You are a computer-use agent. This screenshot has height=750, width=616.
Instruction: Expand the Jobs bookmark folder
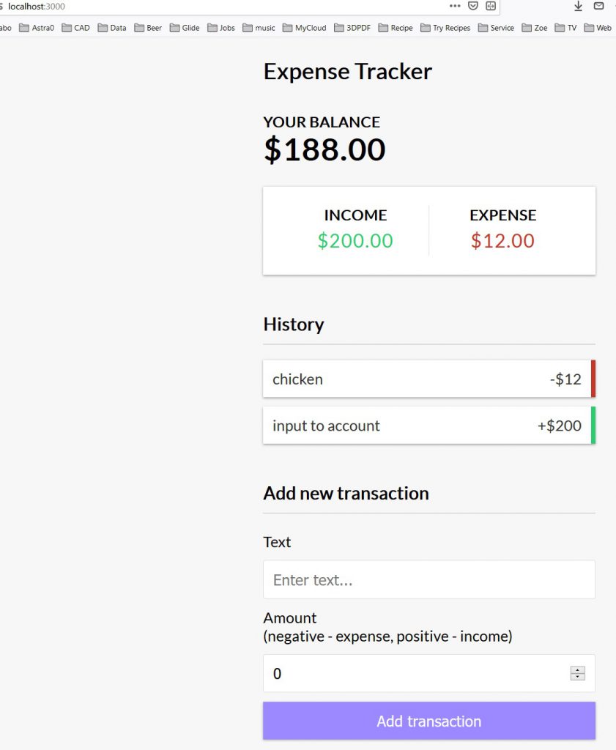221,28
